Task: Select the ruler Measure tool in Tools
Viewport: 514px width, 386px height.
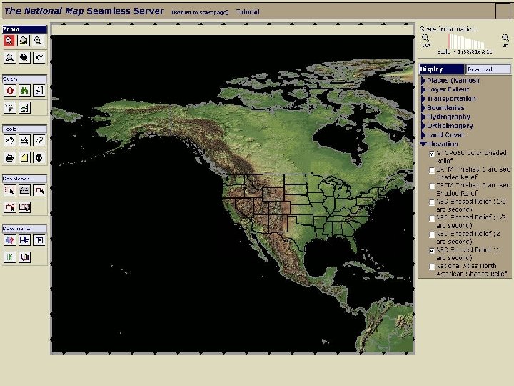Action: point(24,141)
